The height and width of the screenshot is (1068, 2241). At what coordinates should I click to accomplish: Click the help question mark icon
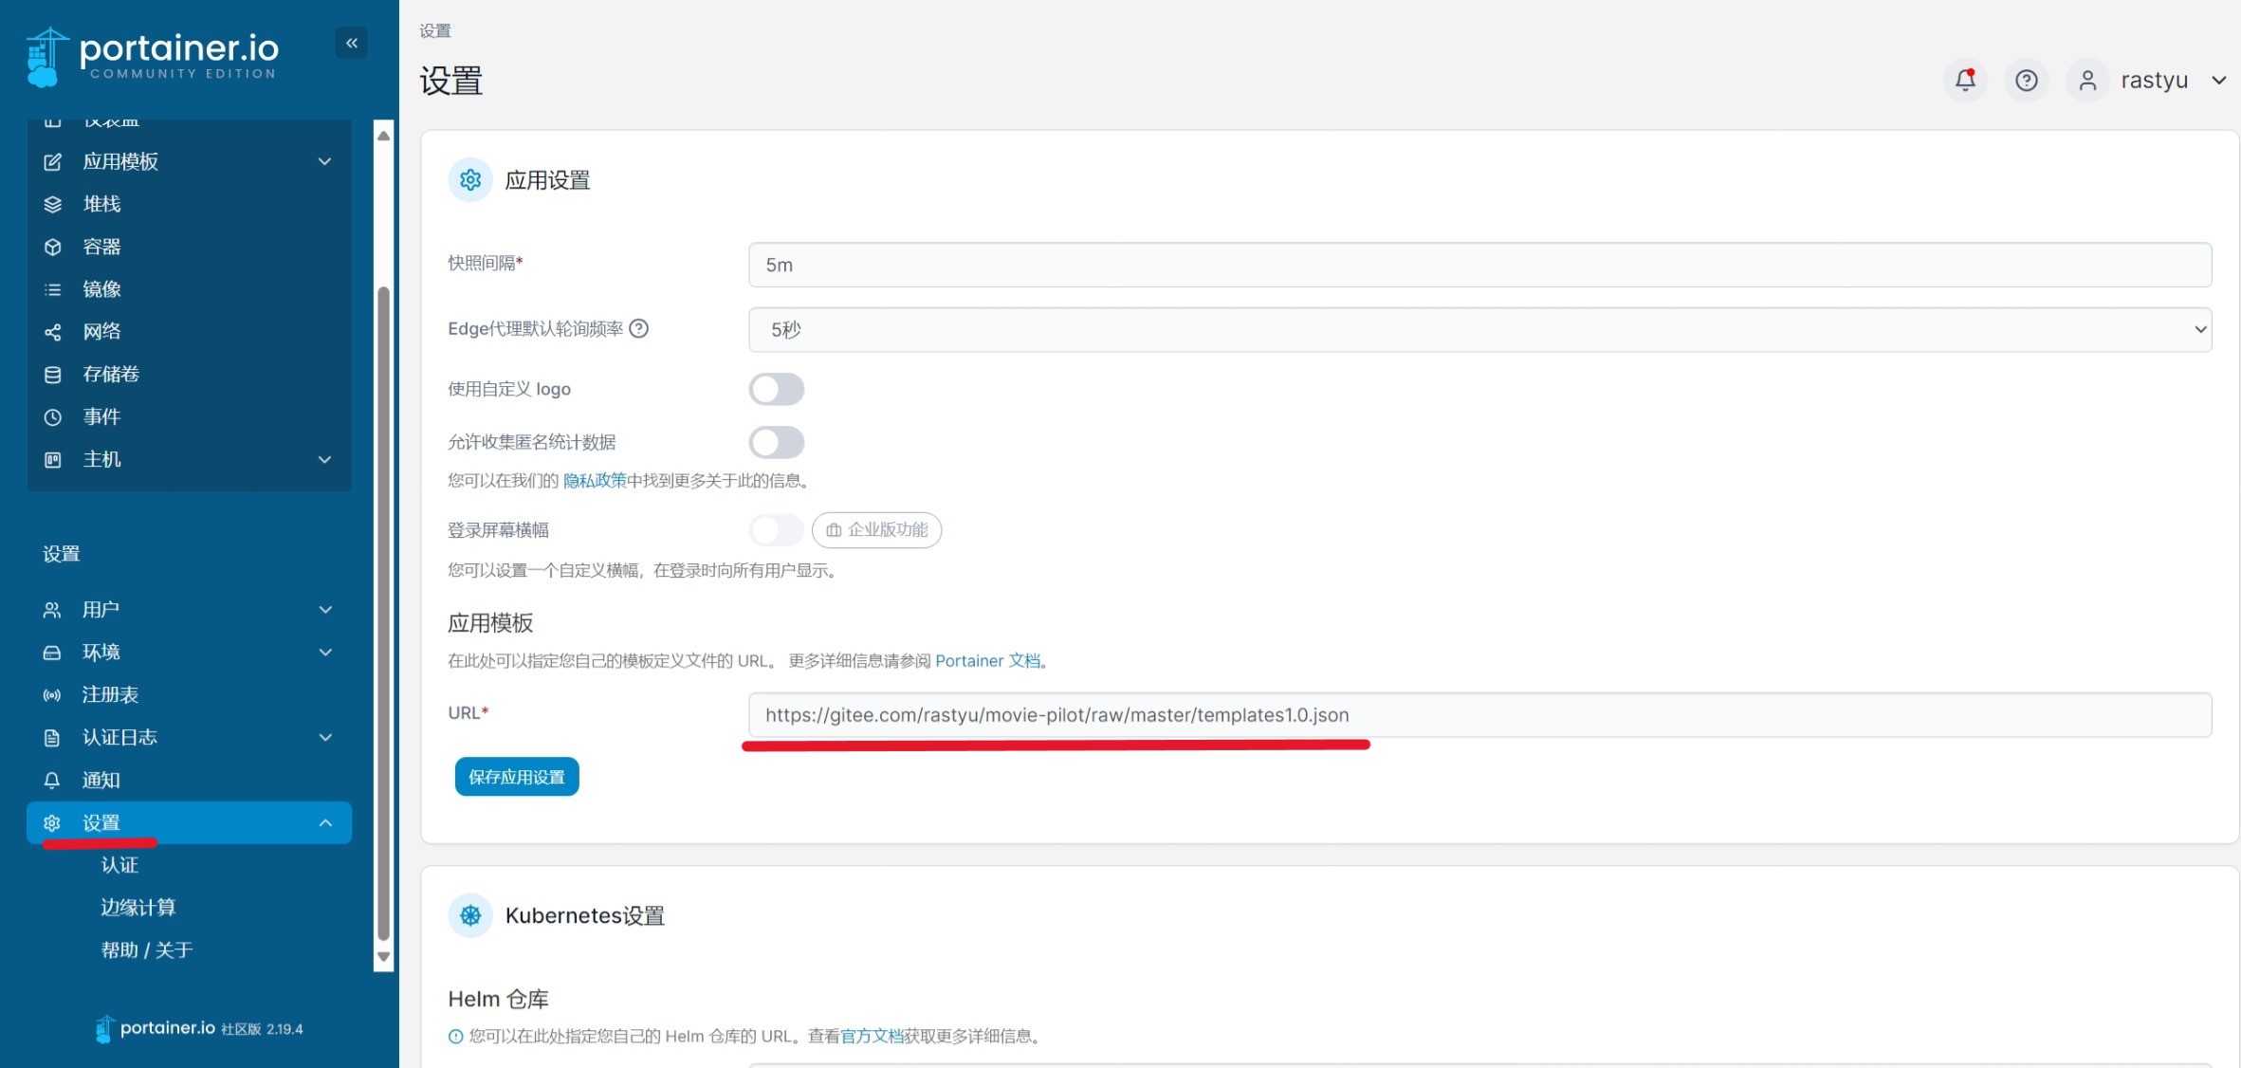point(2026,81)
